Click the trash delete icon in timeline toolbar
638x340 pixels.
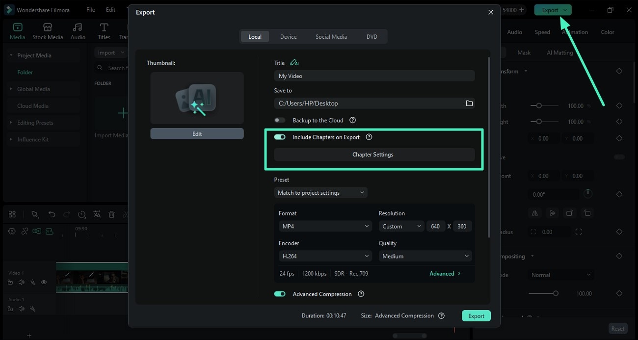pyautogui.click(x=112, y=214)
